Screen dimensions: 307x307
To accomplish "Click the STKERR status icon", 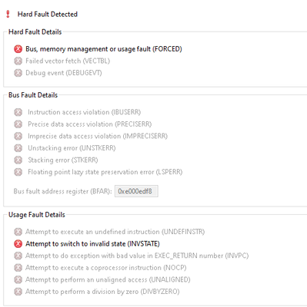I will [18, 160].
